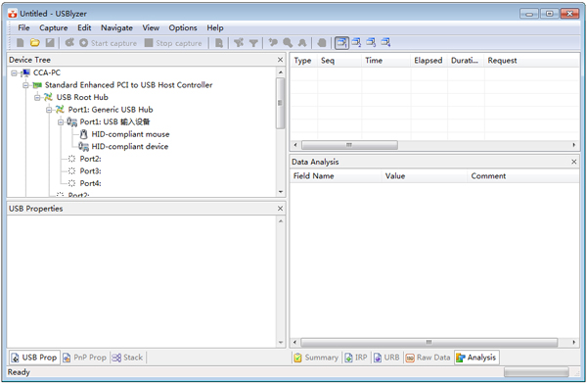Select window layout 4 toolbar icon
Viewport: 587px width, 383px height.
[385, 43]
